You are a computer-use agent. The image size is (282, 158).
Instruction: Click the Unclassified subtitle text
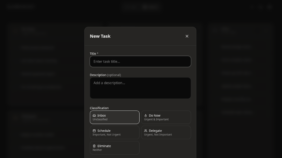coord(100,119)
